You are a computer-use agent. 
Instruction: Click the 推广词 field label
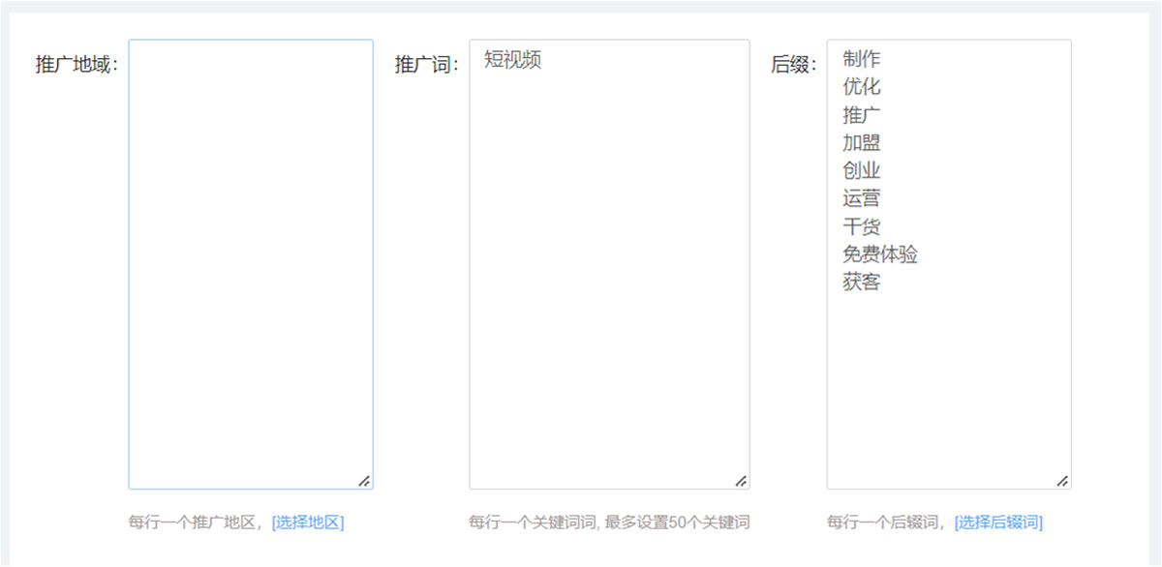[425, 65]
